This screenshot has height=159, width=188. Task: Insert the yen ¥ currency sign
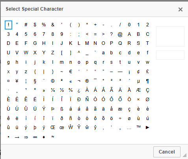click(x=17, y=81)
